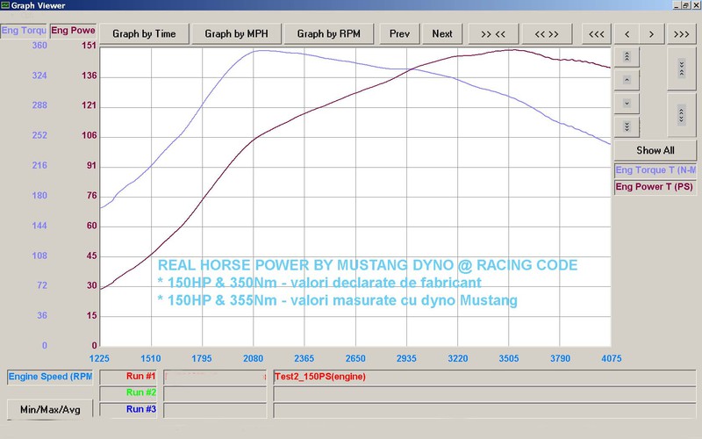Click the triple down chevron button
702x439 pixels.
point(627,126)
